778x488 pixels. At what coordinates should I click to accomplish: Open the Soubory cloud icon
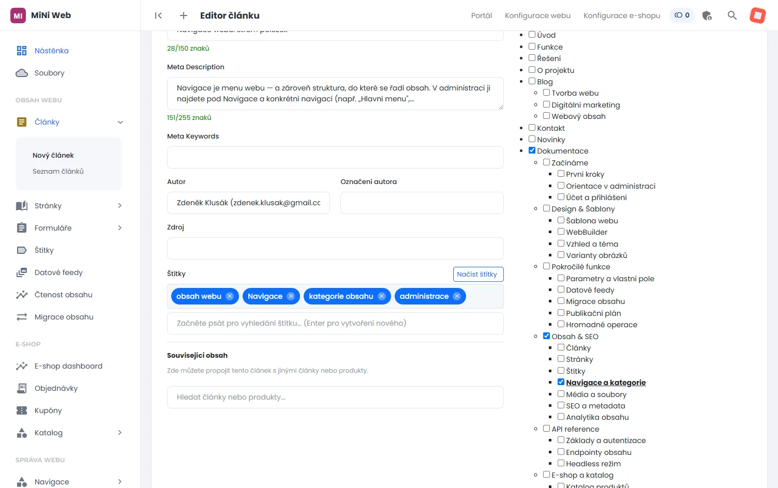tap(22, 73)
